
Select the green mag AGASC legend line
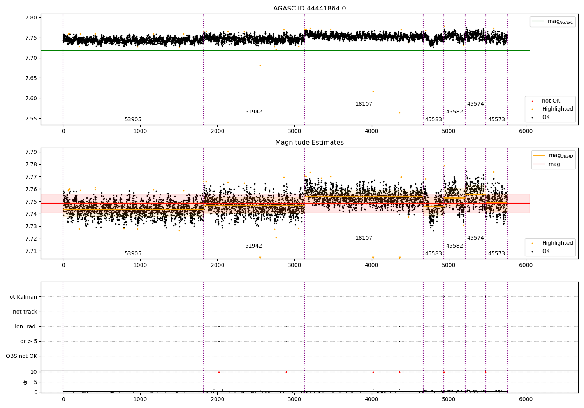(x=538, y=21)
